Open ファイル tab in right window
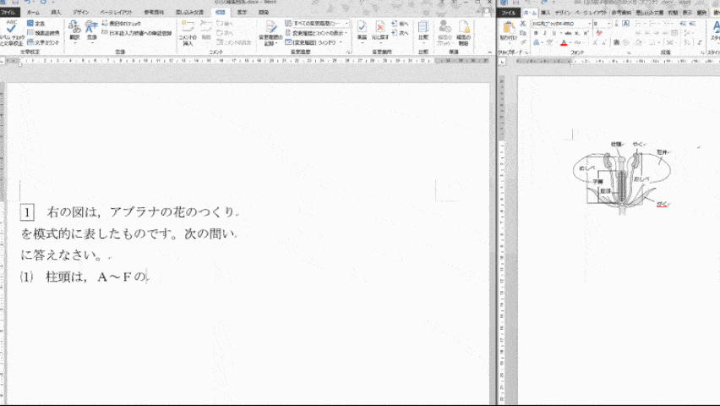Screen dimensions: 720x406 pyautogui.click(x=510, y=14)
